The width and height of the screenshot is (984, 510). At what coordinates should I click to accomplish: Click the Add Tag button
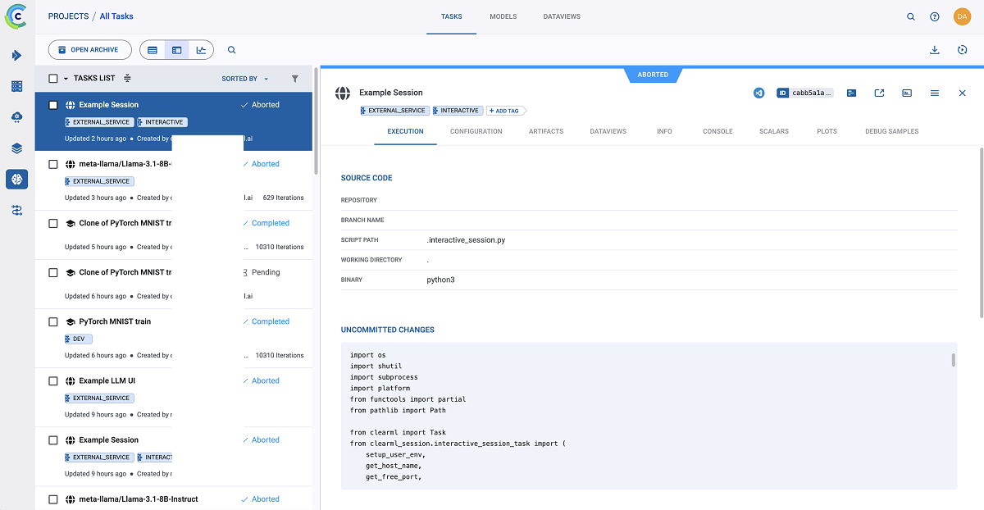[505, 111]
